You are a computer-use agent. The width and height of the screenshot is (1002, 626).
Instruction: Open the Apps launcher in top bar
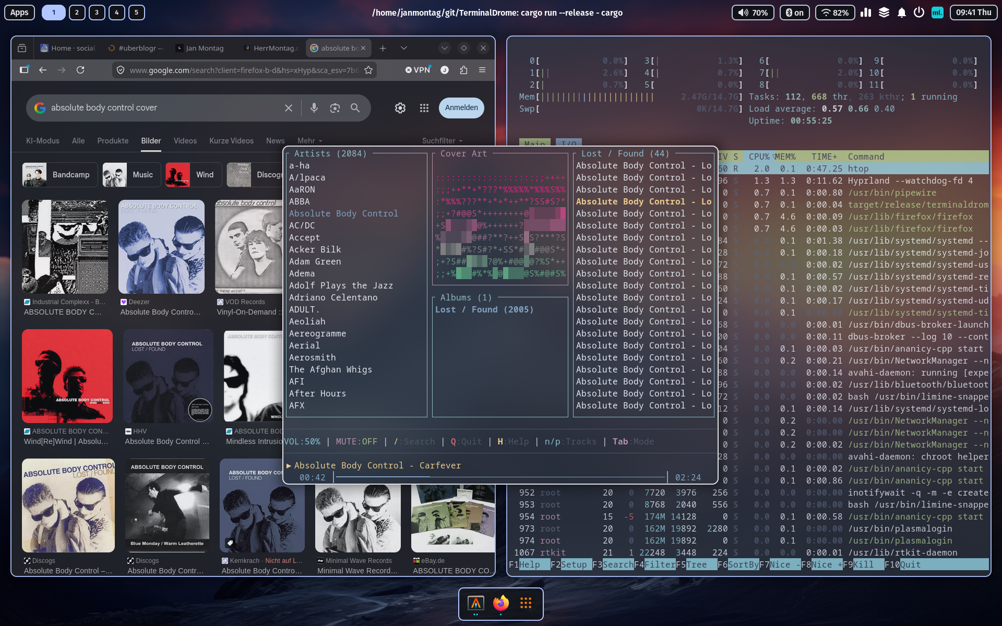[19, 13]
